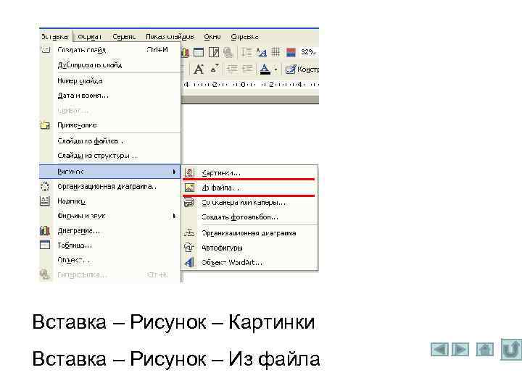Click the forward arrow navigation button
Image resolution: width=522 pixels, height=391 pixels.
pos(460,350)
